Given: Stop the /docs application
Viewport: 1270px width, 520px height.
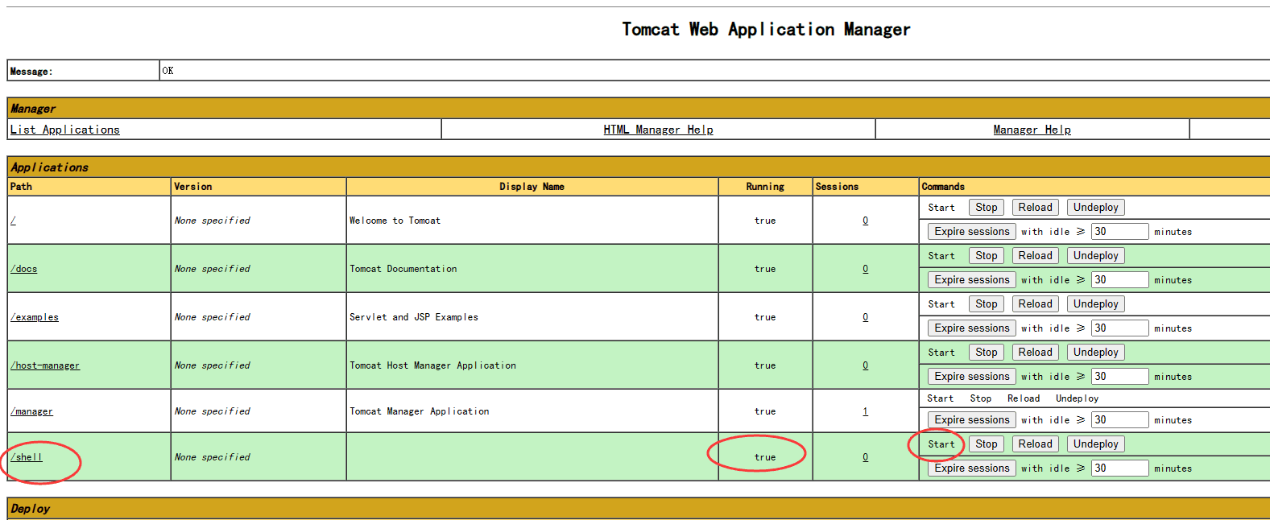Looking at the screenshot, I should 986,256.
